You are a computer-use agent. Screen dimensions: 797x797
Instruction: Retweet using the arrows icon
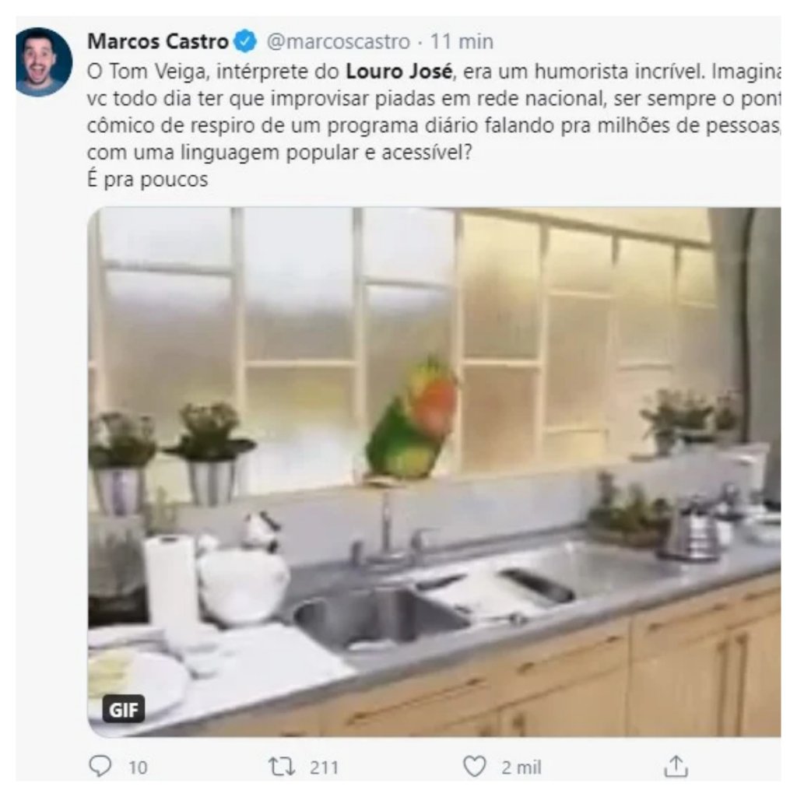pos(282,767)
